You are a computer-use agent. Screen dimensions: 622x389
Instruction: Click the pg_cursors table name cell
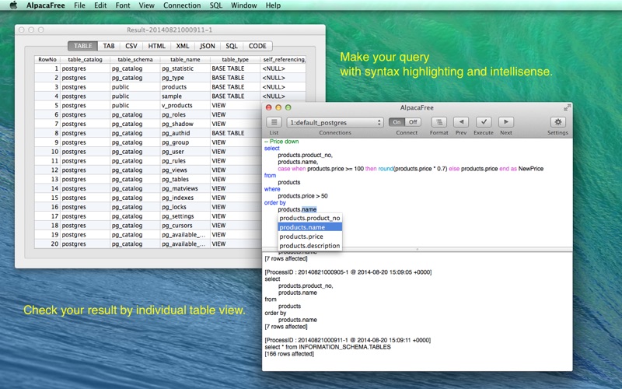tap(185, 226)
